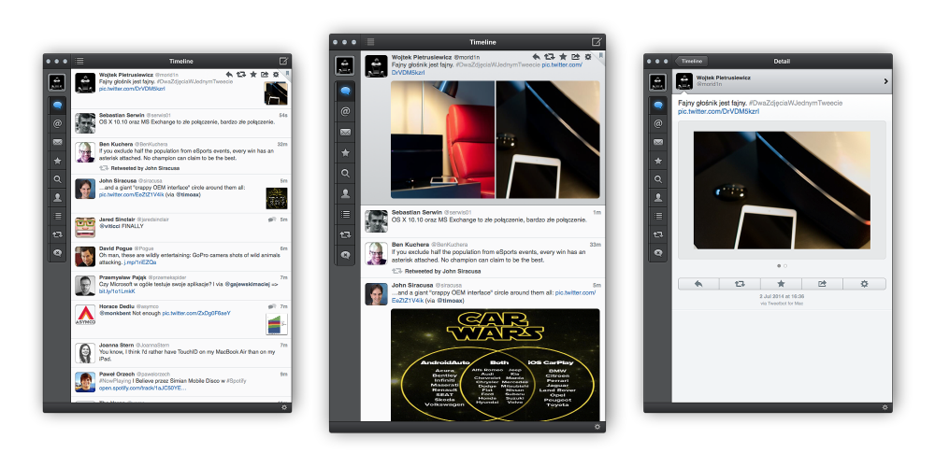Image resolution: width=935 pixels, height=467 pixels.
Task: Select first image page dot in Detail window
Action: pos(779,265)
